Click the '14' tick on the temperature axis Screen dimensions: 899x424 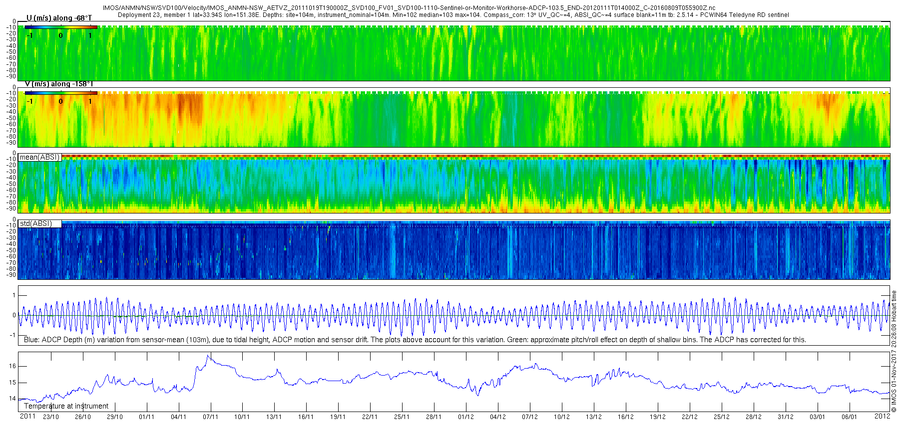(x=12, y=399)
